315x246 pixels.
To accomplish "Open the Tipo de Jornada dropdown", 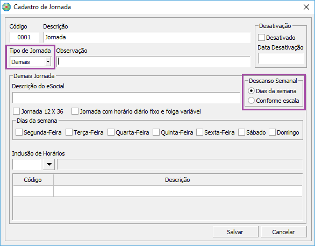I will pos(48,62).
